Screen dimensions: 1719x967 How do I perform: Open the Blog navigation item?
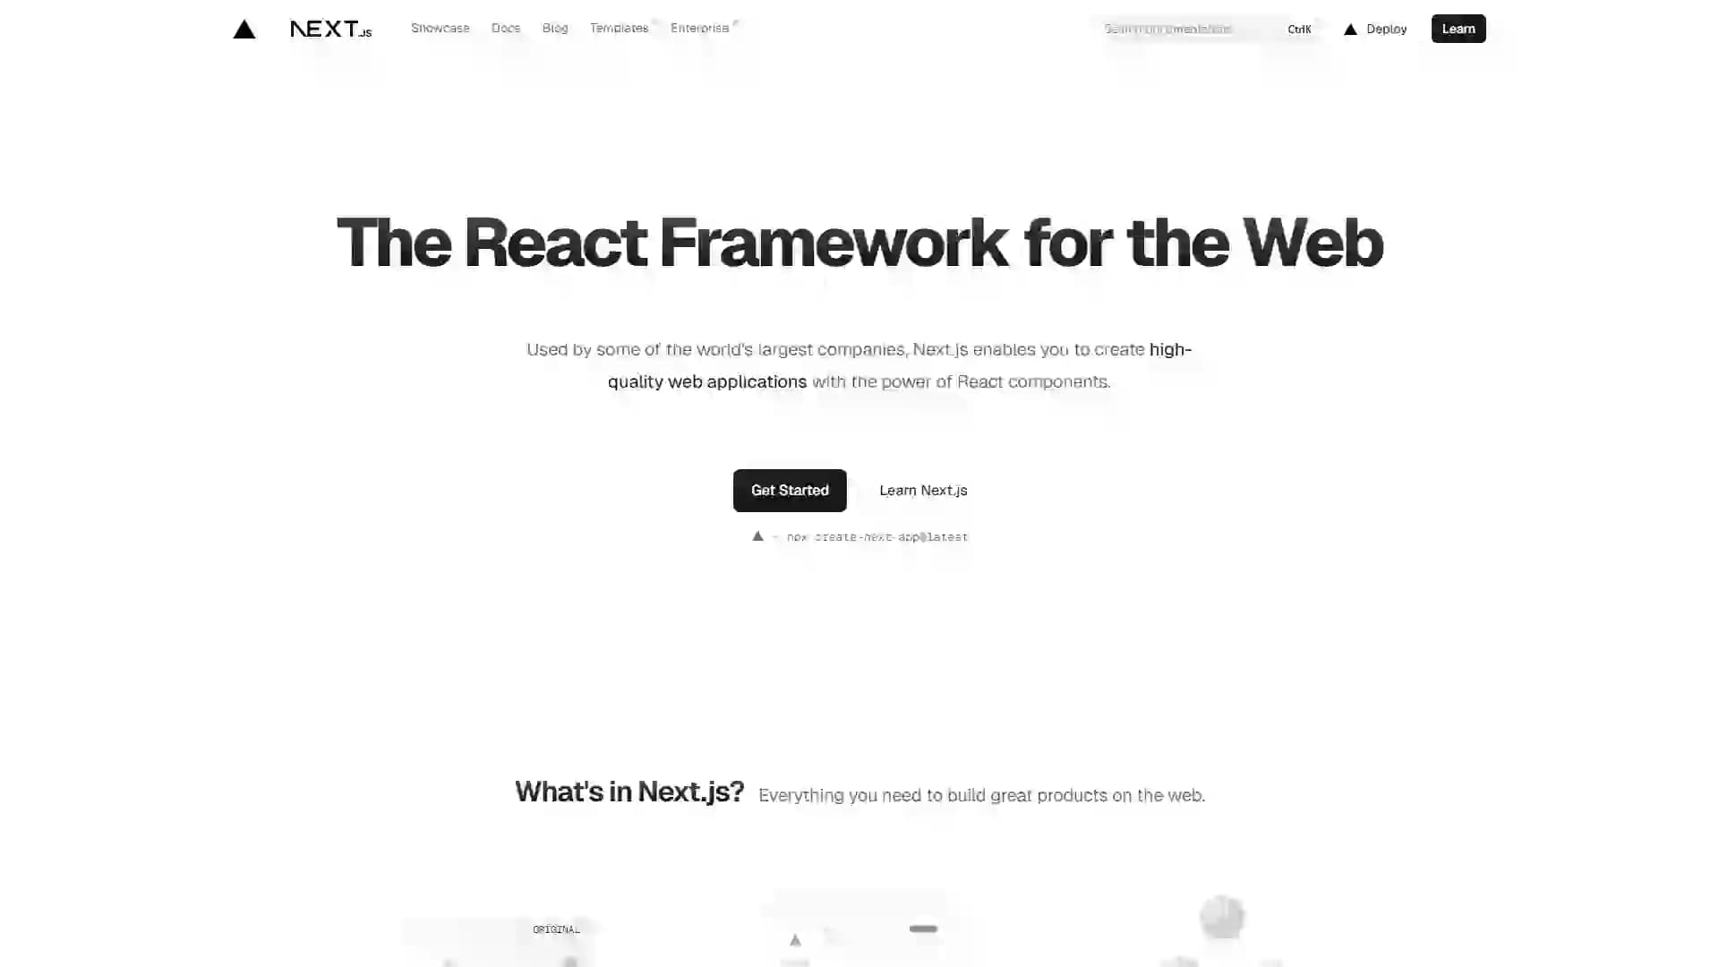click(553, 29)
